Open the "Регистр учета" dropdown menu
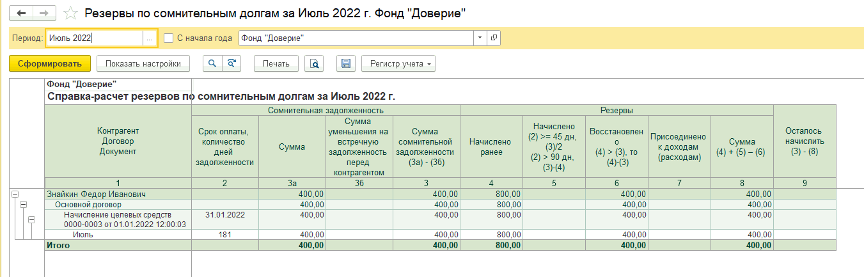Viewport: 864px width, 277px height. [398, 63]
